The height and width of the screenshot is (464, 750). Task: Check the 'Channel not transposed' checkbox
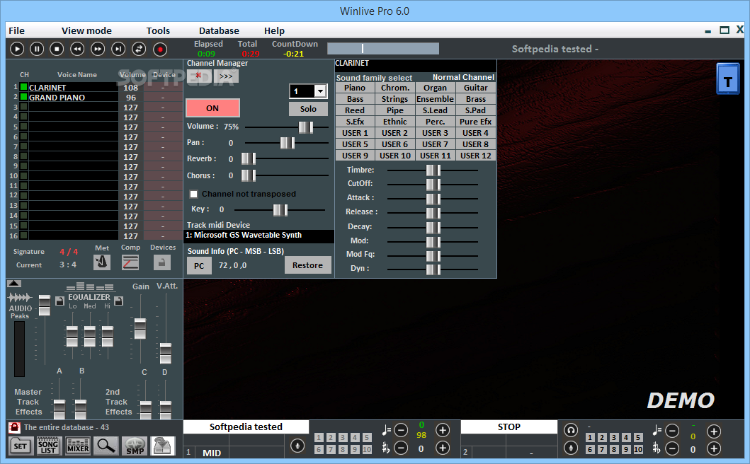click(194, 194)
